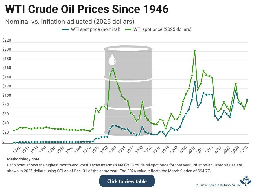
Task: Click the chart title 'WTI Crude Oil Prices Since 1946'
Action: (x=87, y=9)
